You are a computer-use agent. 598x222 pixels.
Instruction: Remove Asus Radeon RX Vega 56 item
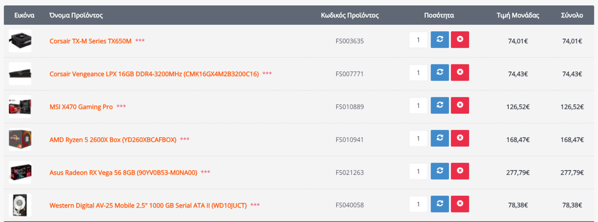coord(460,171)
